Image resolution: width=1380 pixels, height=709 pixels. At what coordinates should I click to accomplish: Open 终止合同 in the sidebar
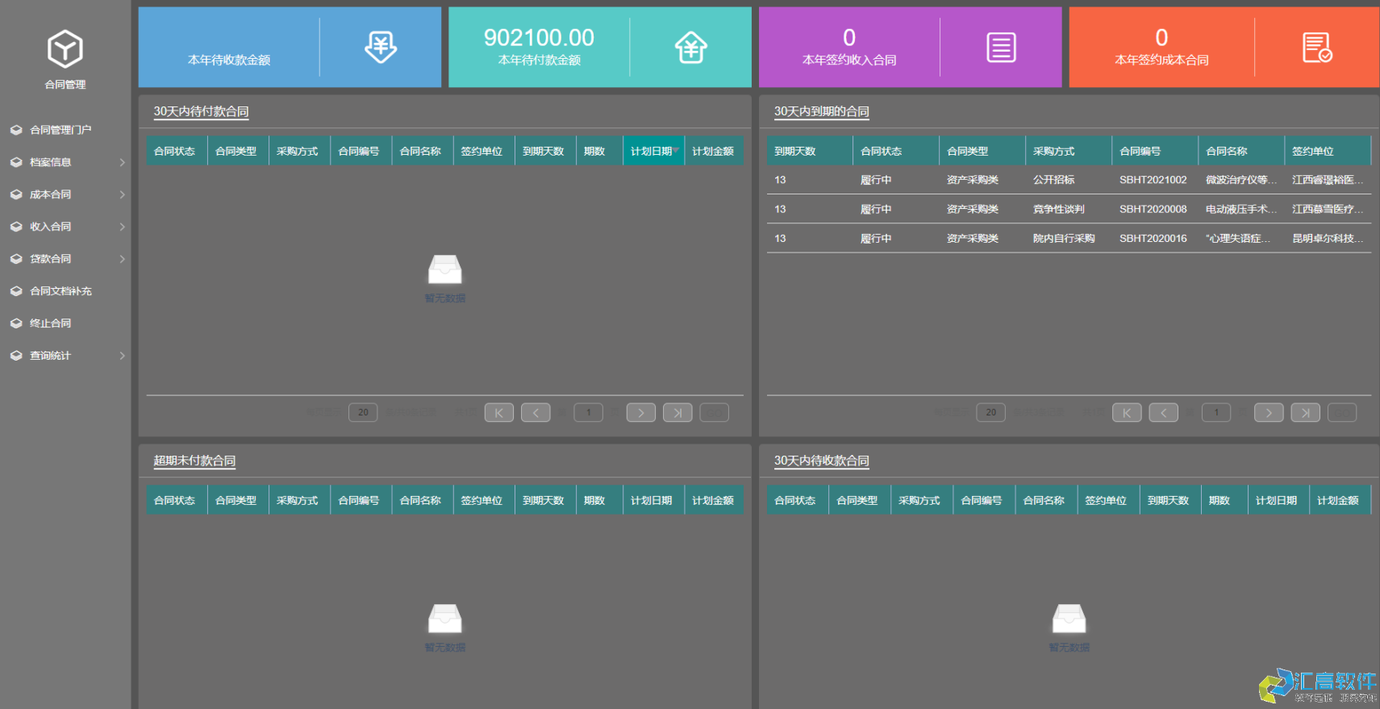51,323
